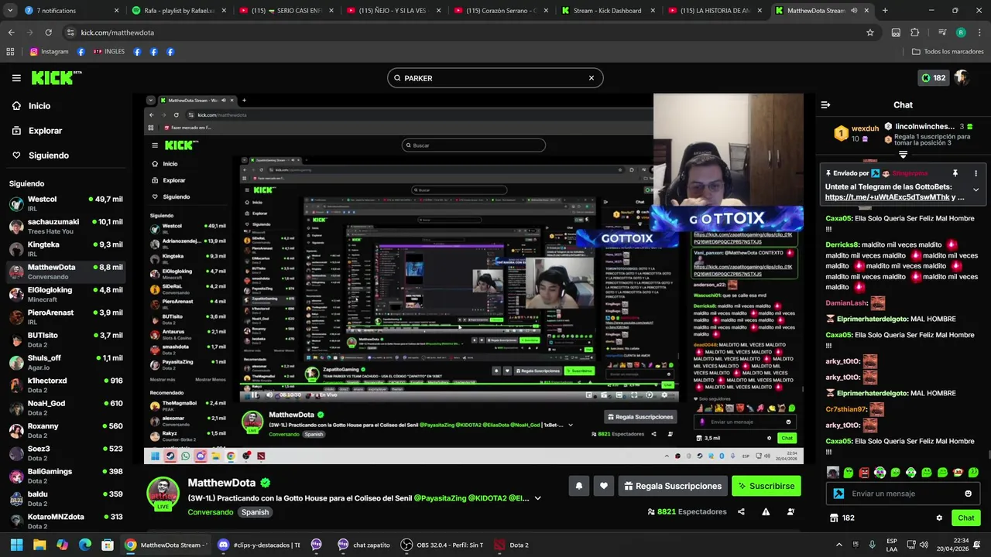This screenshot has width=991, height=557.
Task: Click the Conversando category link
Action: point(210,512)
